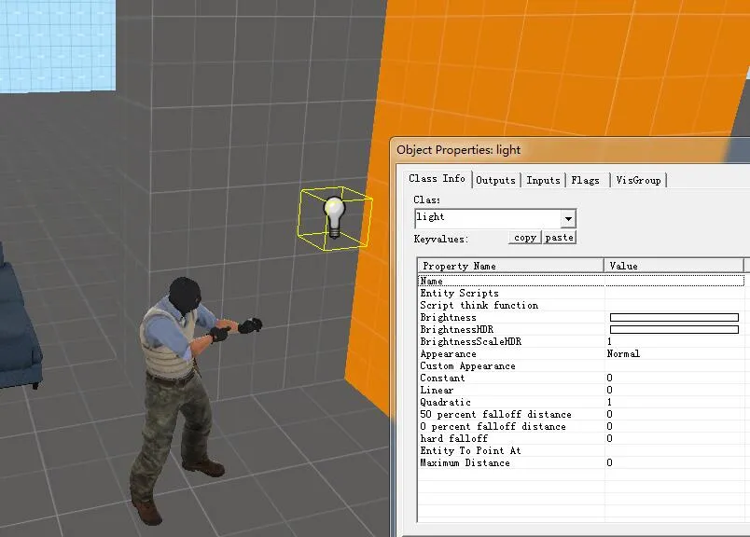This screenshot has width=750, height=537.
Task: Click the BrightnessHDR color swatch value
Action: (674, 329)
